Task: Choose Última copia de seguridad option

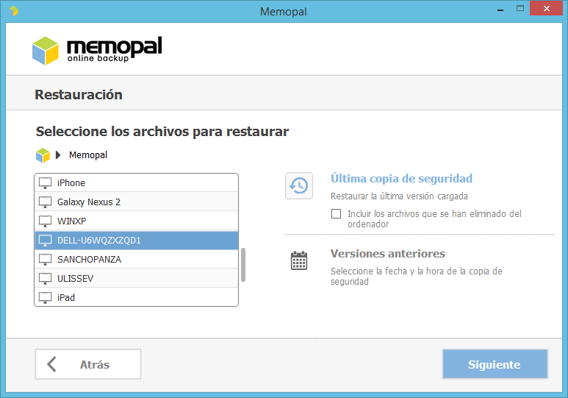Action: coord(401,179)
